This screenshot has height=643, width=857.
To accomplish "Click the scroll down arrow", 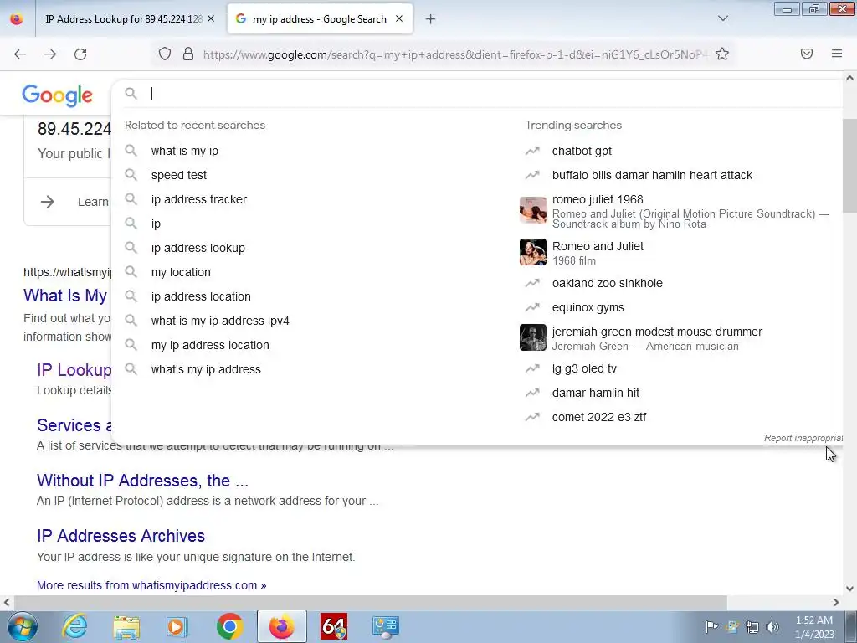I will pyautogui.click(x=849, y=589).
